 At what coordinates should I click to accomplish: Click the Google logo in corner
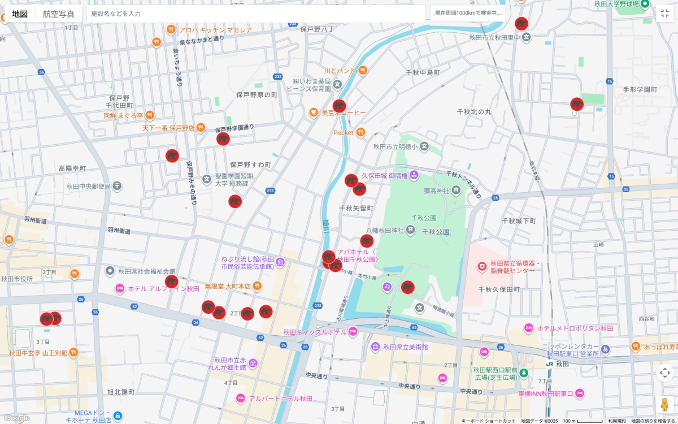coord(16,418)
